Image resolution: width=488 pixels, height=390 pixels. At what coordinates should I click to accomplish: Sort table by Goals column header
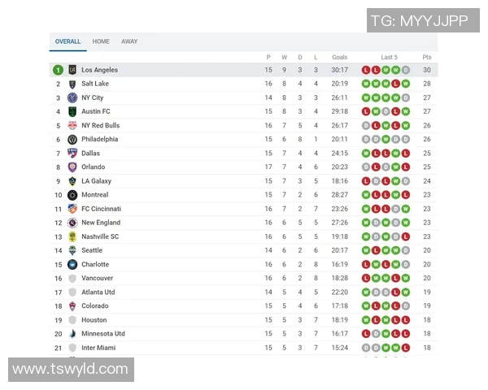click(339, 57)
